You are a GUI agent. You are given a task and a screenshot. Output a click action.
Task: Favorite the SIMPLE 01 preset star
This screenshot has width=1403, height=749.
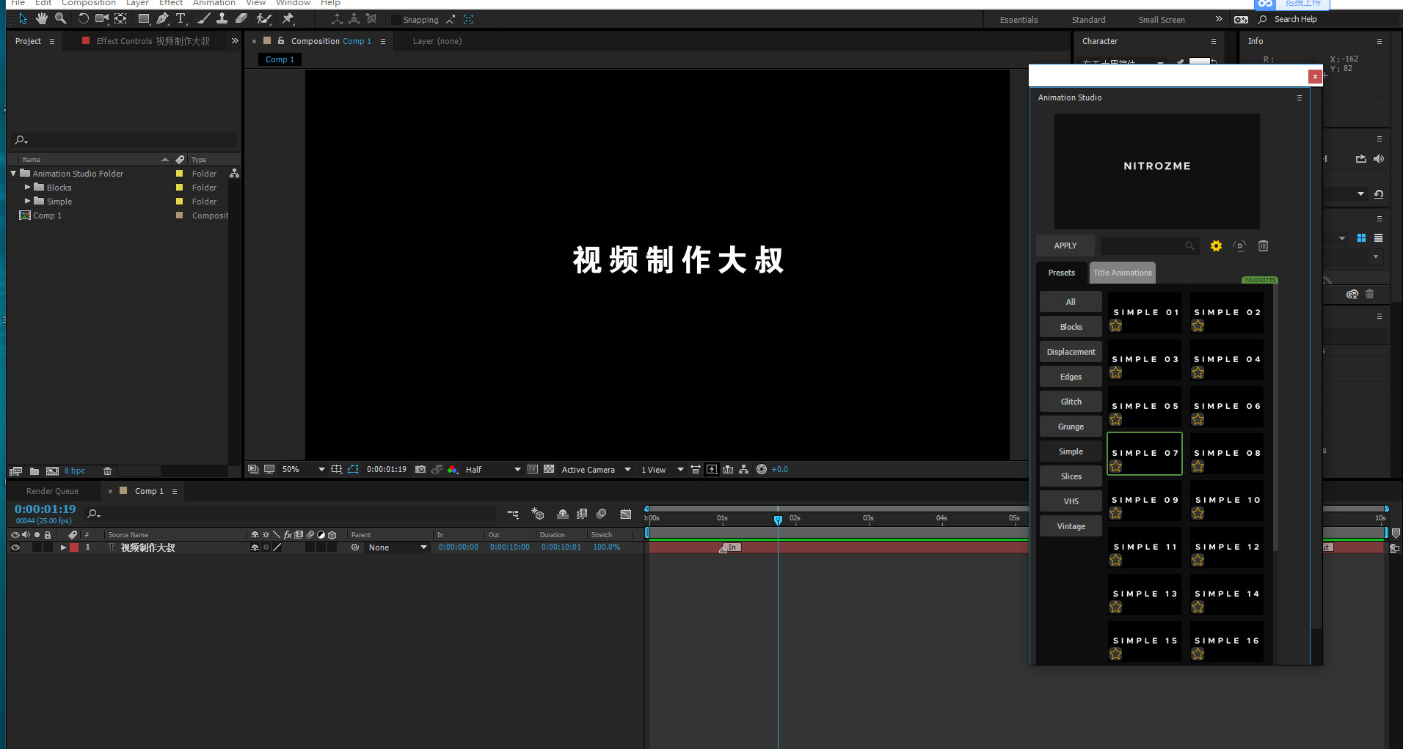(x=1116, y=325)
